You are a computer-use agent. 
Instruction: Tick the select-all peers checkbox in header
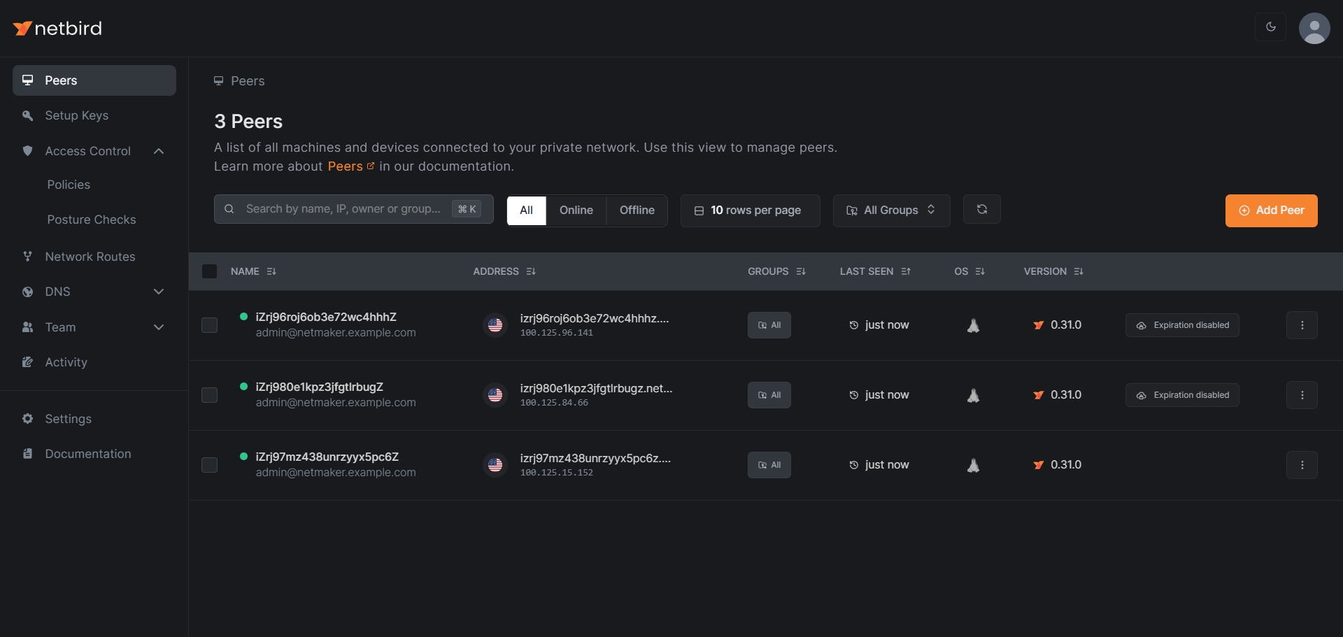coord(209,271)
